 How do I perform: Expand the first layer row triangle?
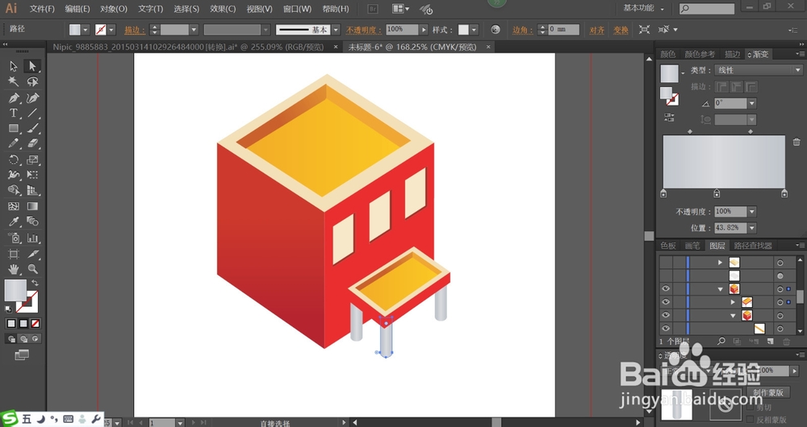pos(720,263)
